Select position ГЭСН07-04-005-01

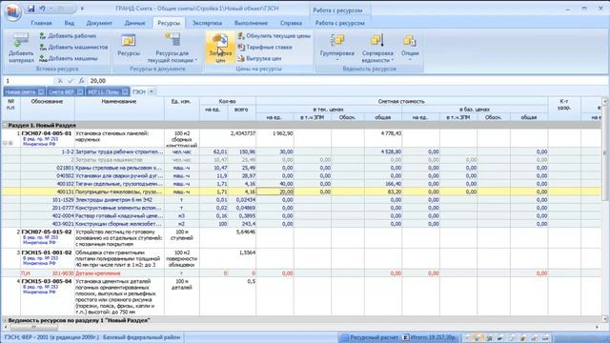47,133
